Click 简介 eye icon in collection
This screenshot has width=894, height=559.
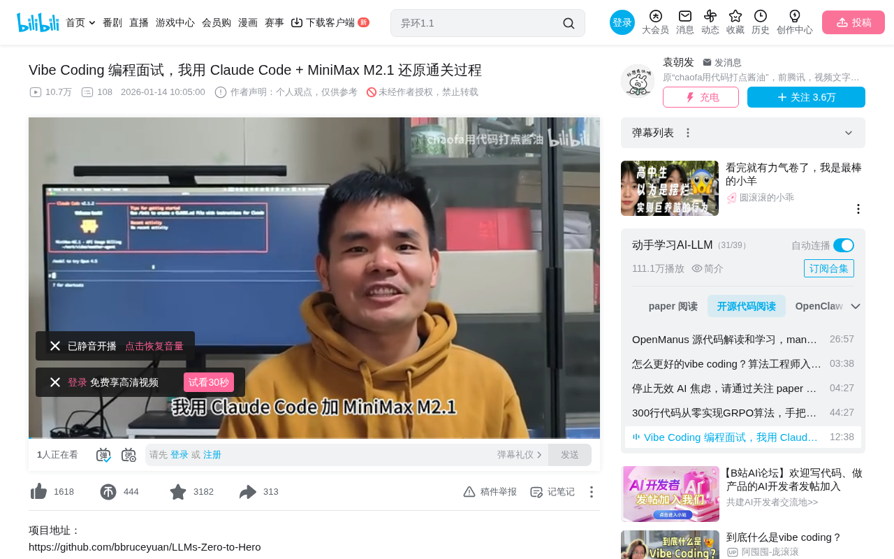click(708, 268)
